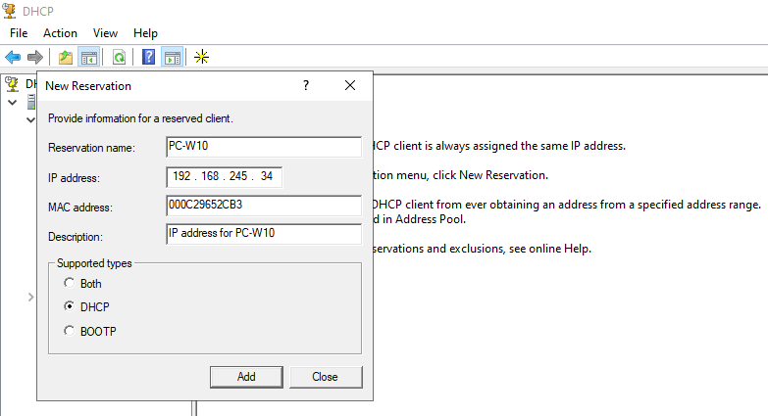The image size is (768, 416).
Task: Select the DHCP supported type option
Action: coord(69,306)
